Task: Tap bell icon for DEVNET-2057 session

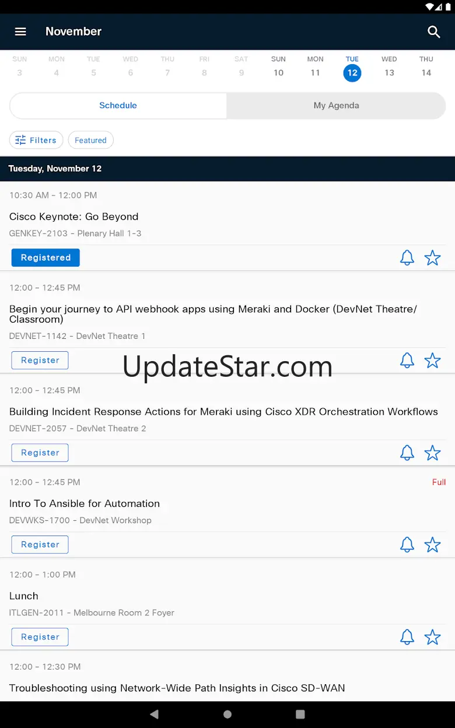Action: (407, 453)
